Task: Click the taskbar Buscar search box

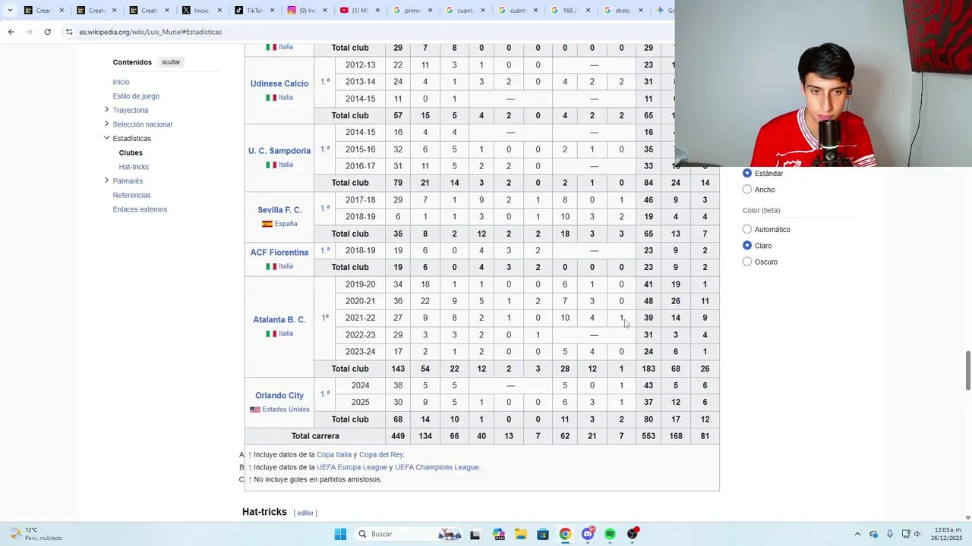Action: 408,534
